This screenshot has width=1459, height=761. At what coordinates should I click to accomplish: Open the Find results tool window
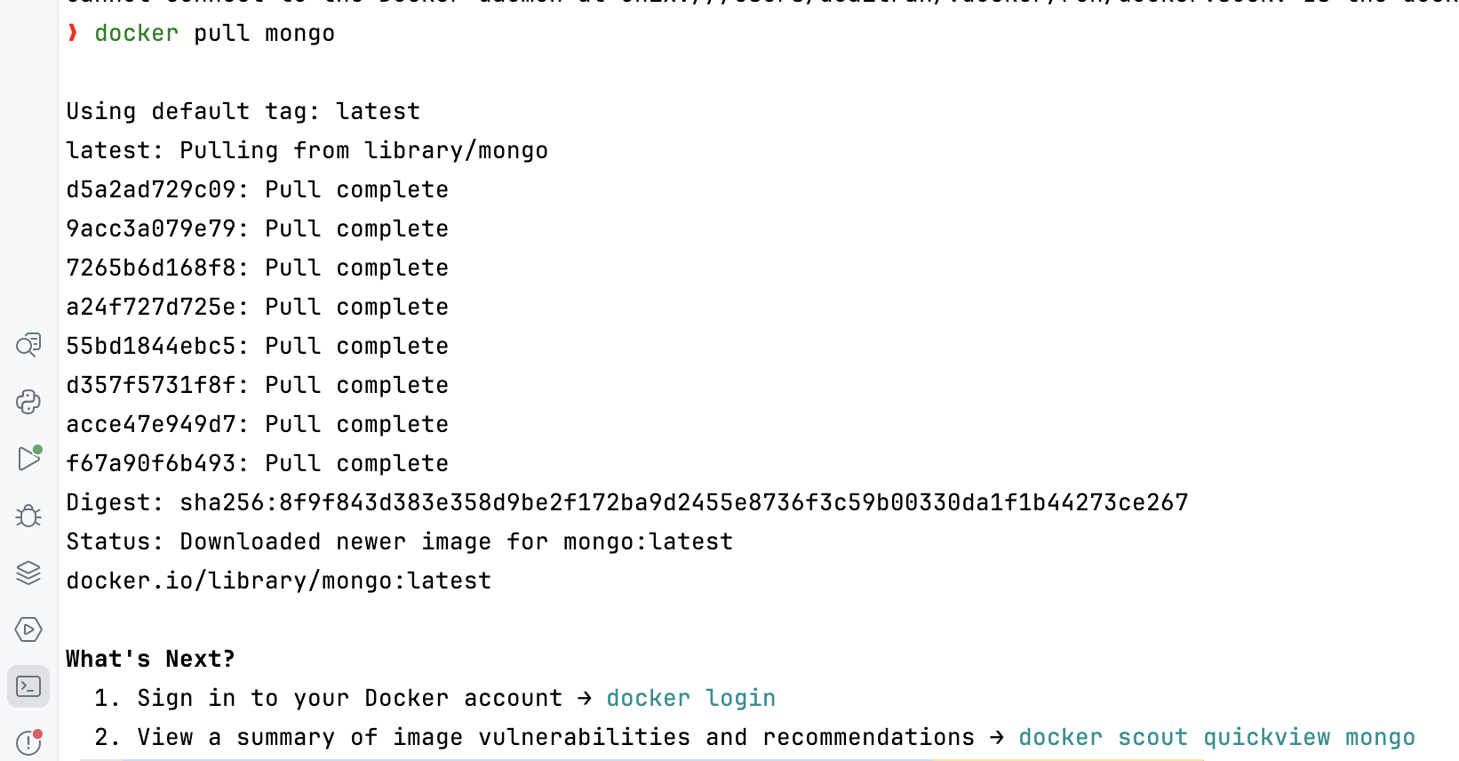tap(28, 345)
